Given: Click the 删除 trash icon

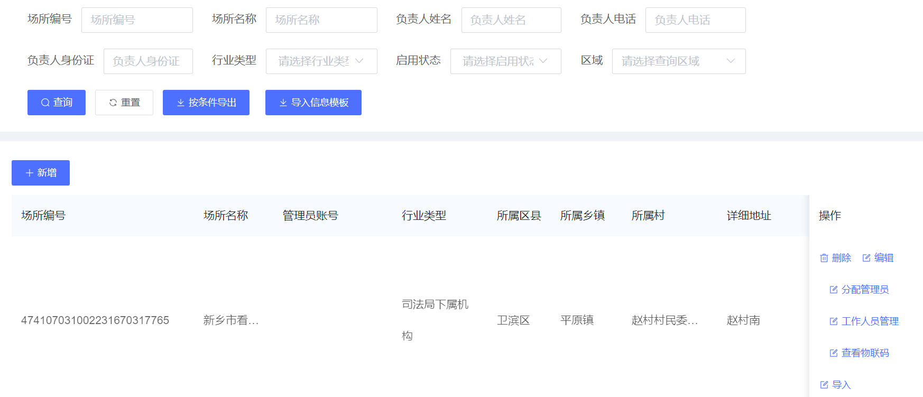Looking at the screenshot, I should [824, 258].
